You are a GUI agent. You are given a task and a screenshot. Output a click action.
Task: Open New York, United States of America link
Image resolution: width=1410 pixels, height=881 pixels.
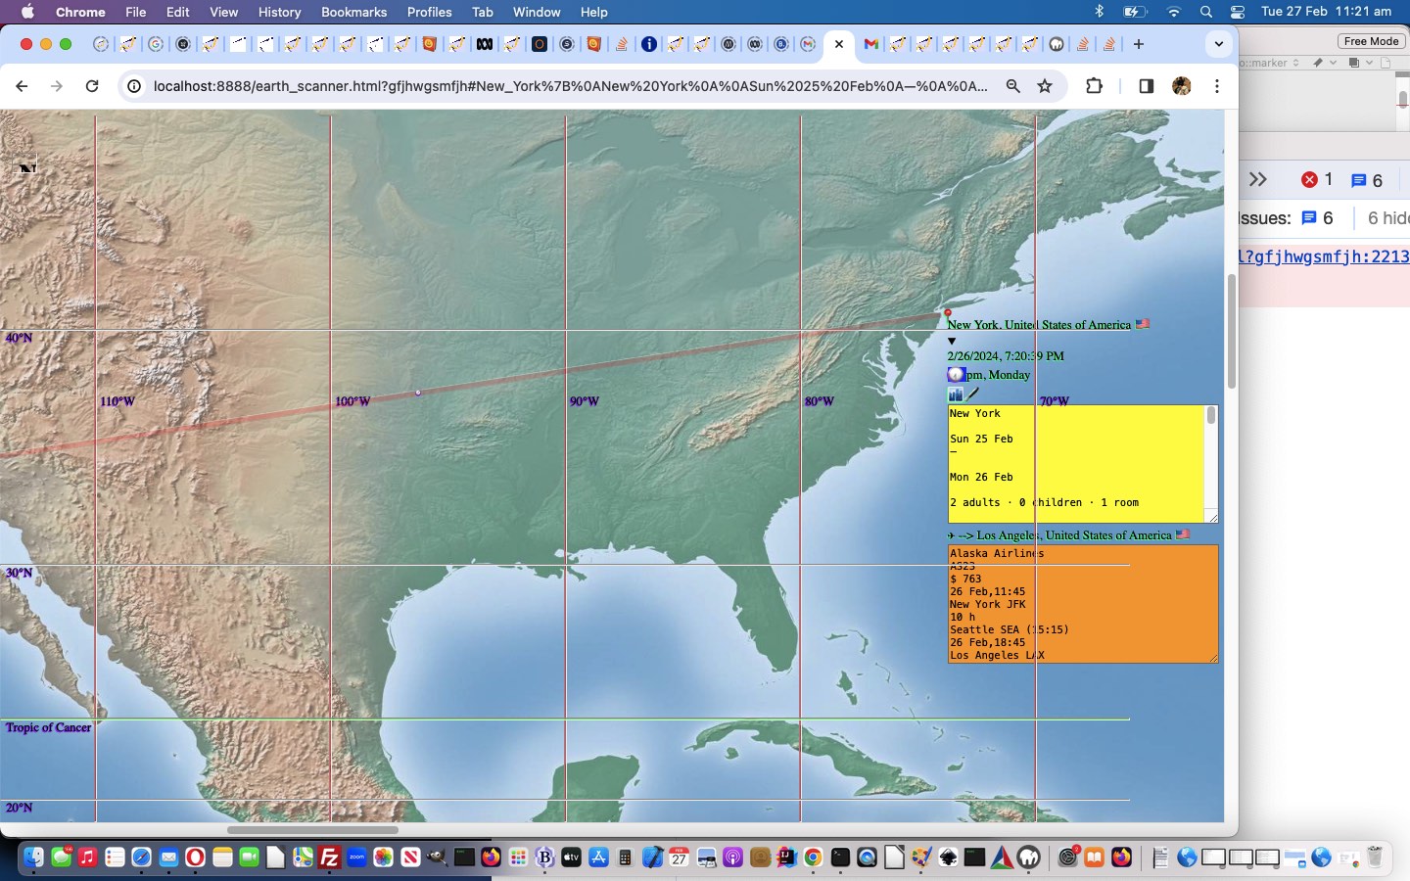[x=1039, y=325]
